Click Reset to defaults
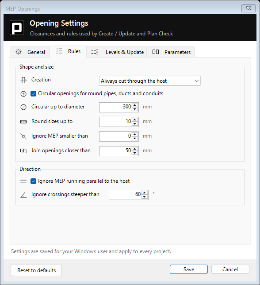 (x=36, y=270)
